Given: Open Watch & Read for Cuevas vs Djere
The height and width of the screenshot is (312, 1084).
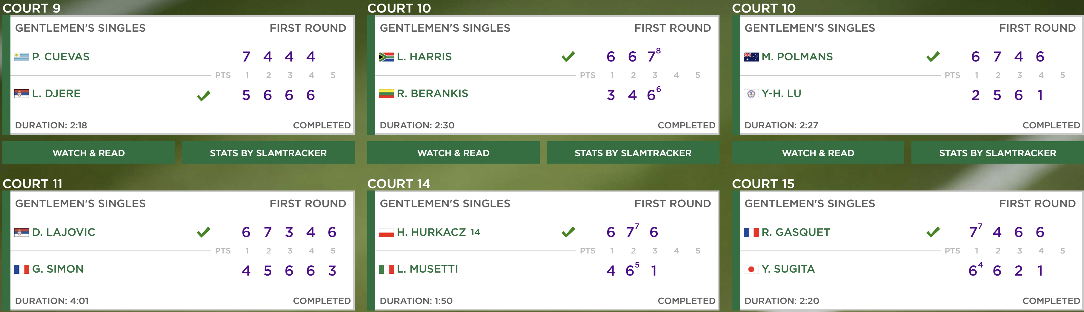Looking at the screenshot, I should pyautogui.click(x=89, y=153).
